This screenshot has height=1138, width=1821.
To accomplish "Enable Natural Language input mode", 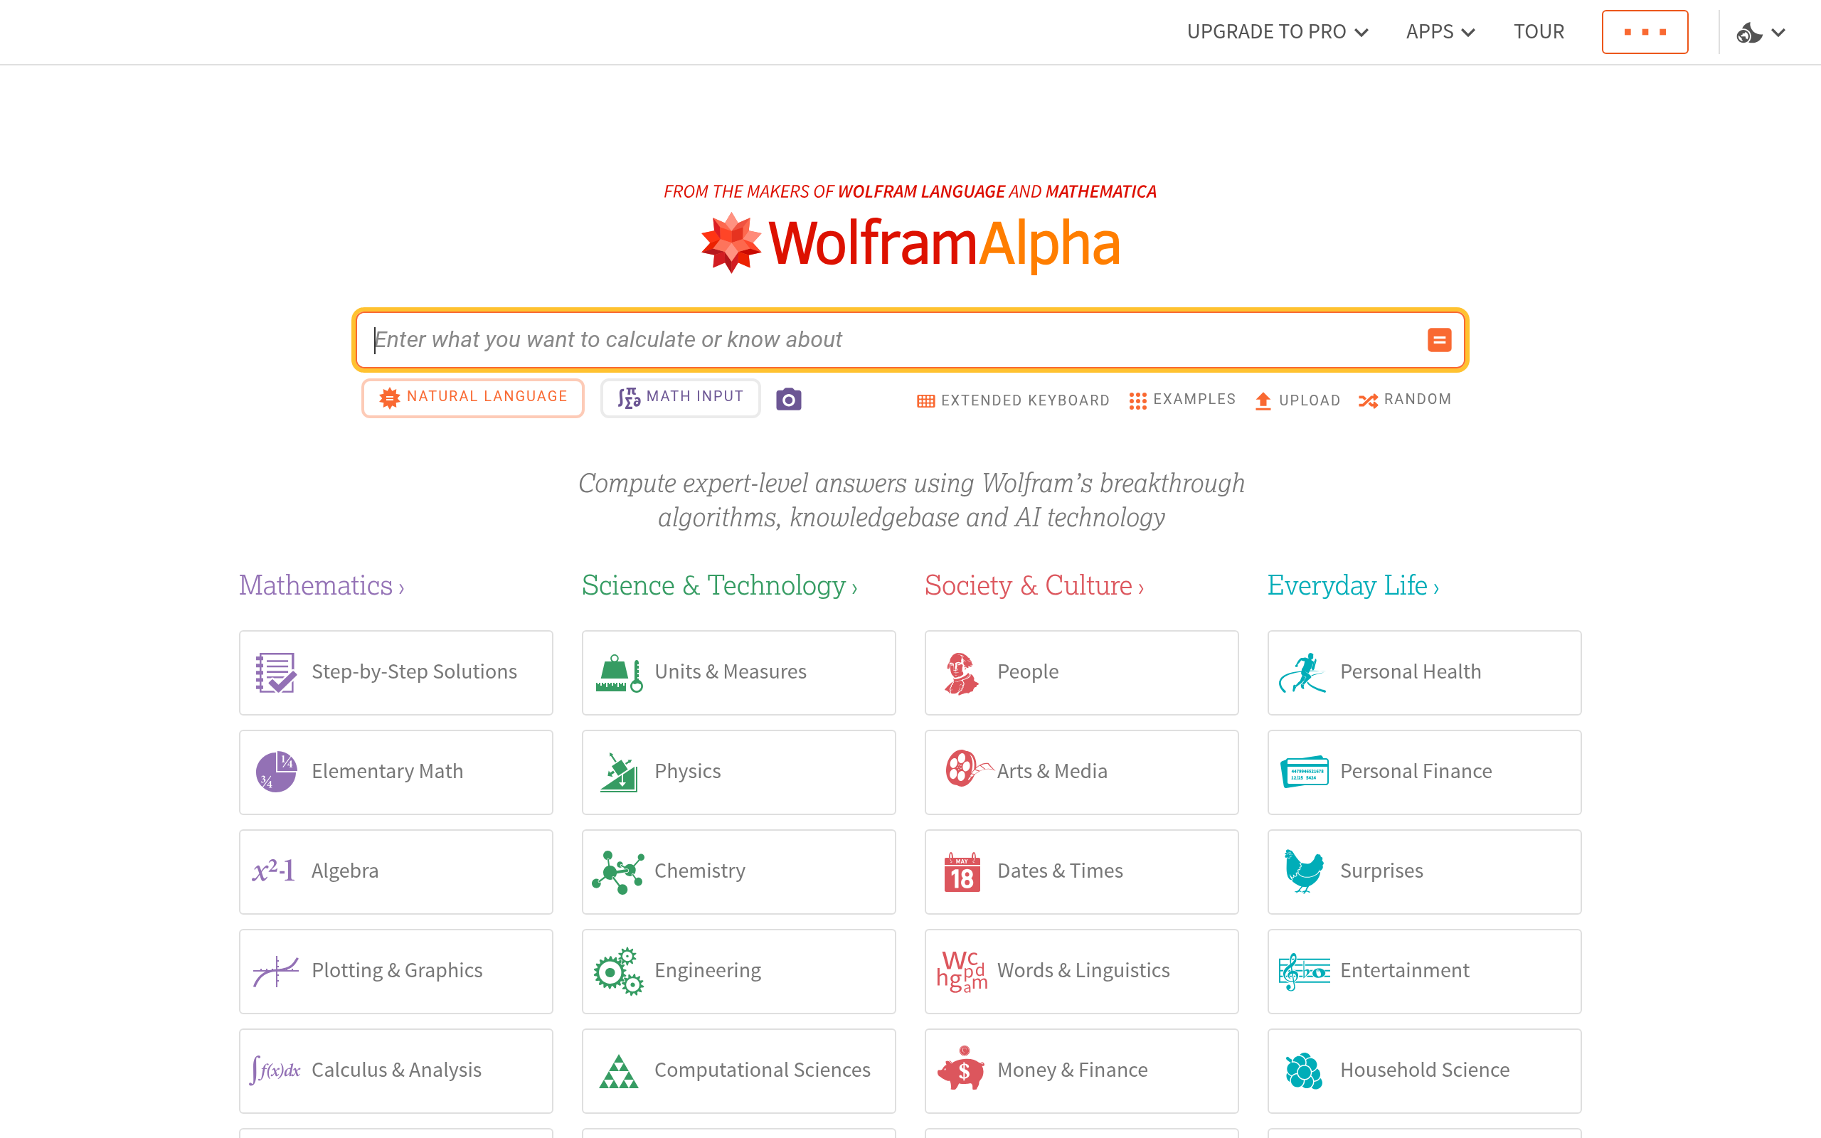I will coord(472,398).
